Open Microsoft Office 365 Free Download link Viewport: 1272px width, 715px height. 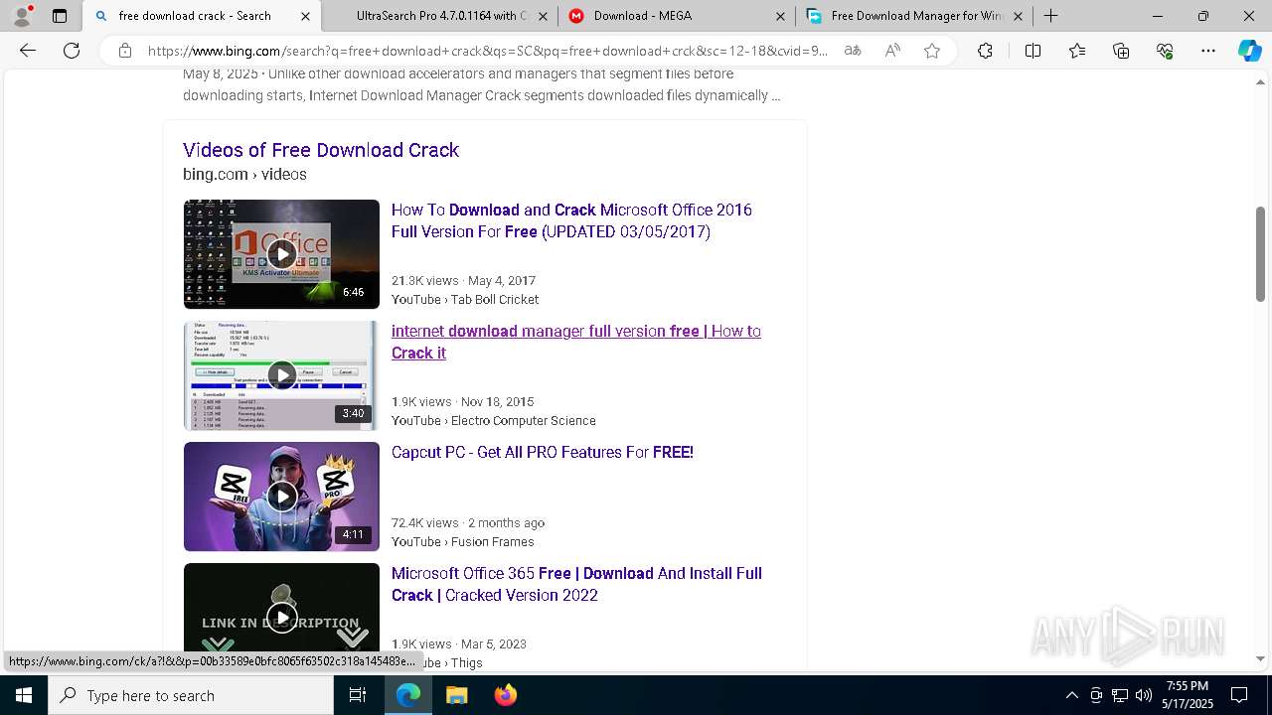coord(576,584)
